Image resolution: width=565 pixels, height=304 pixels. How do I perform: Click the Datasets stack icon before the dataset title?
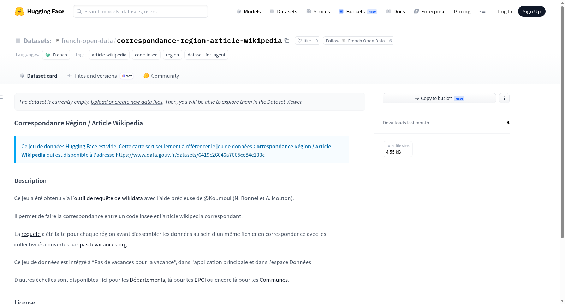(x=18, y=41)
